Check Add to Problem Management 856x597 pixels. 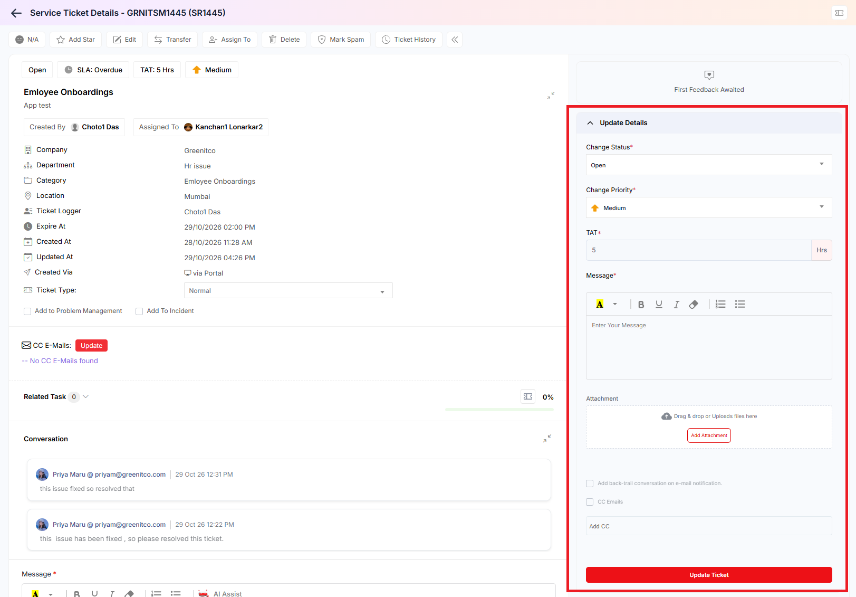(x=27, y=311)
